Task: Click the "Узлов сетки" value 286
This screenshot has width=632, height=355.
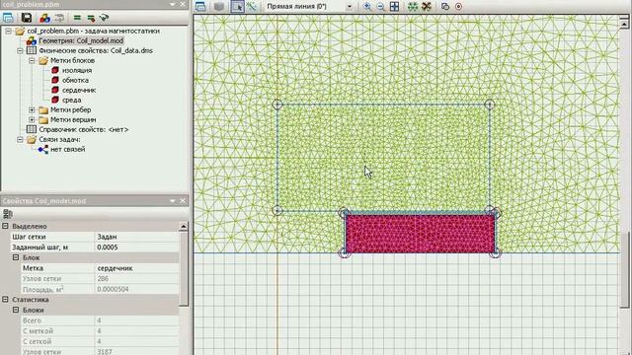Action: (136, 278)
